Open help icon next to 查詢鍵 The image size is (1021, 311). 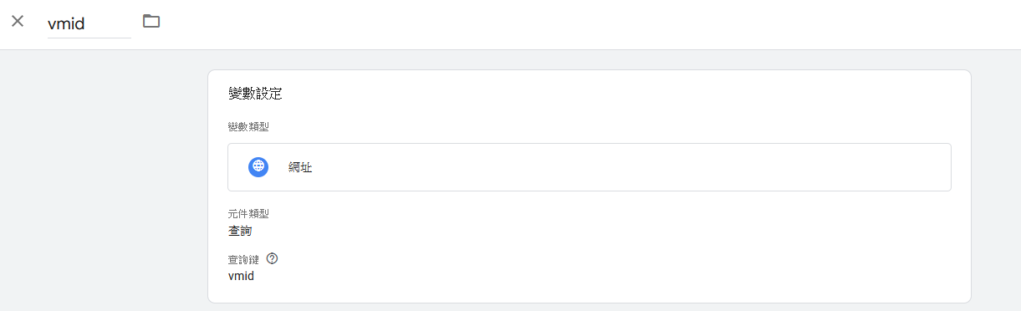[x=272, y=258]
